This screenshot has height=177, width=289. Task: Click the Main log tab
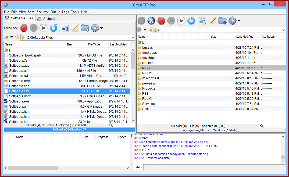tap(138, 167)
